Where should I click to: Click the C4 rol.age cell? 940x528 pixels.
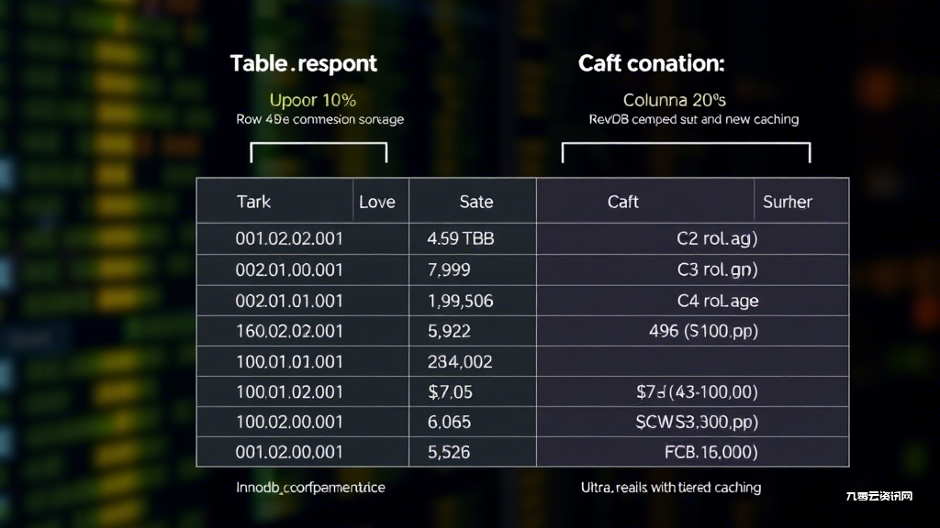point(718,301)
